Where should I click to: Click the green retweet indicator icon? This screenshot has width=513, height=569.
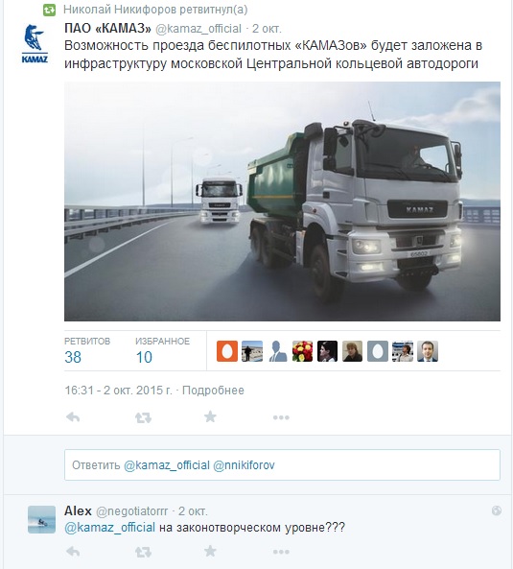pos(49,11)
